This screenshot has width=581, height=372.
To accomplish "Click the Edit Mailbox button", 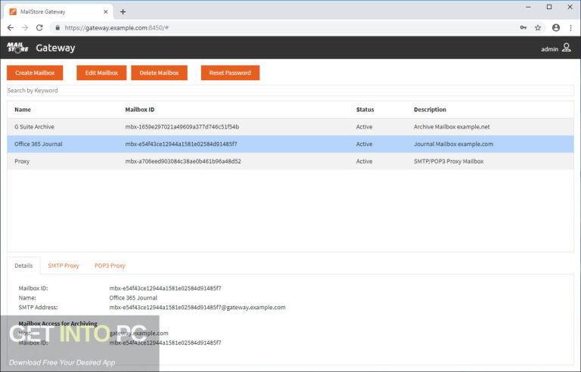I will [x=101, y=73].
